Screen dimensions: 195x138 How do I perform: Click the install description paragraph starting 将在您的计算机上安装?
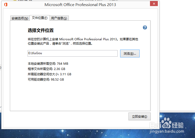pos(83,41)
